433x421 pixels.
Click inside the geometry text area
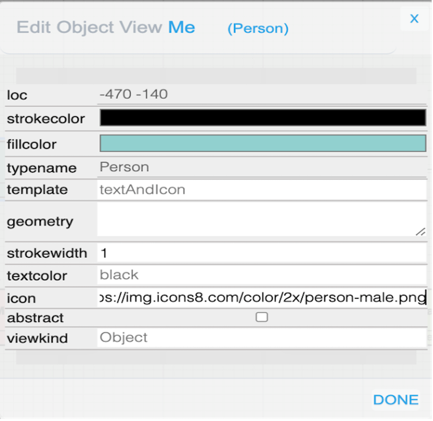click(x=262, y=219)
